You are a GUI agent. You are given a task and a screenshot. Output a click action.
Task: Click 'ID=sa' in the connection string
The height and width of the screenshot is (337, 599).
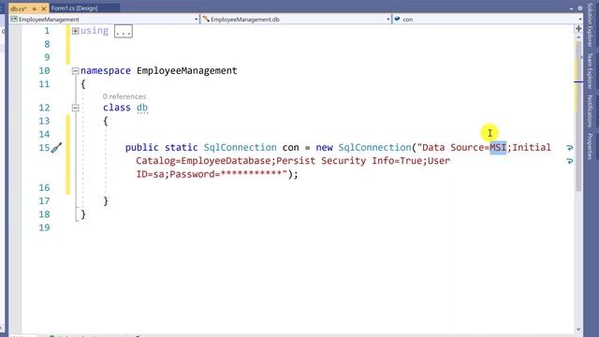[x=150, y=174]
